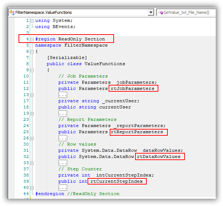Viewport: 223px width, 206px height.
Task: Click the collapsed ellipsis box under rtJobParameters
Action: pyautogui.click(x=62, y=95)
